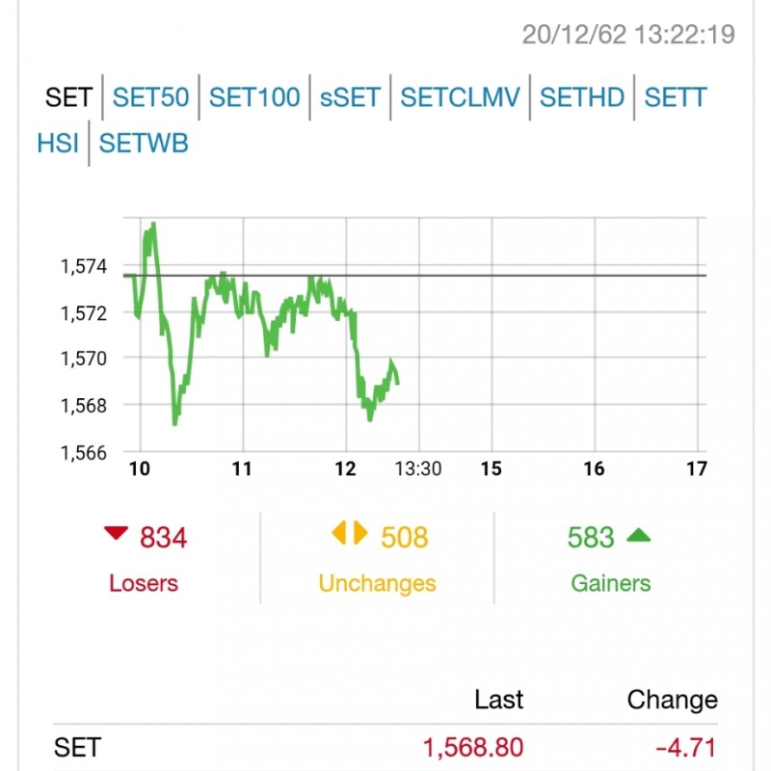Click the 10 hour axis label
Viewport: 771px width, 771px height.
[x=140, y=469]
